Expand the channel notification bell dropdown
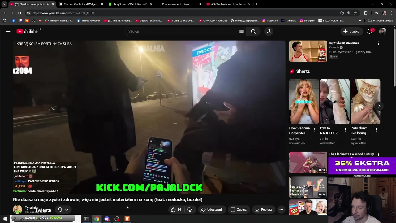 63,210
